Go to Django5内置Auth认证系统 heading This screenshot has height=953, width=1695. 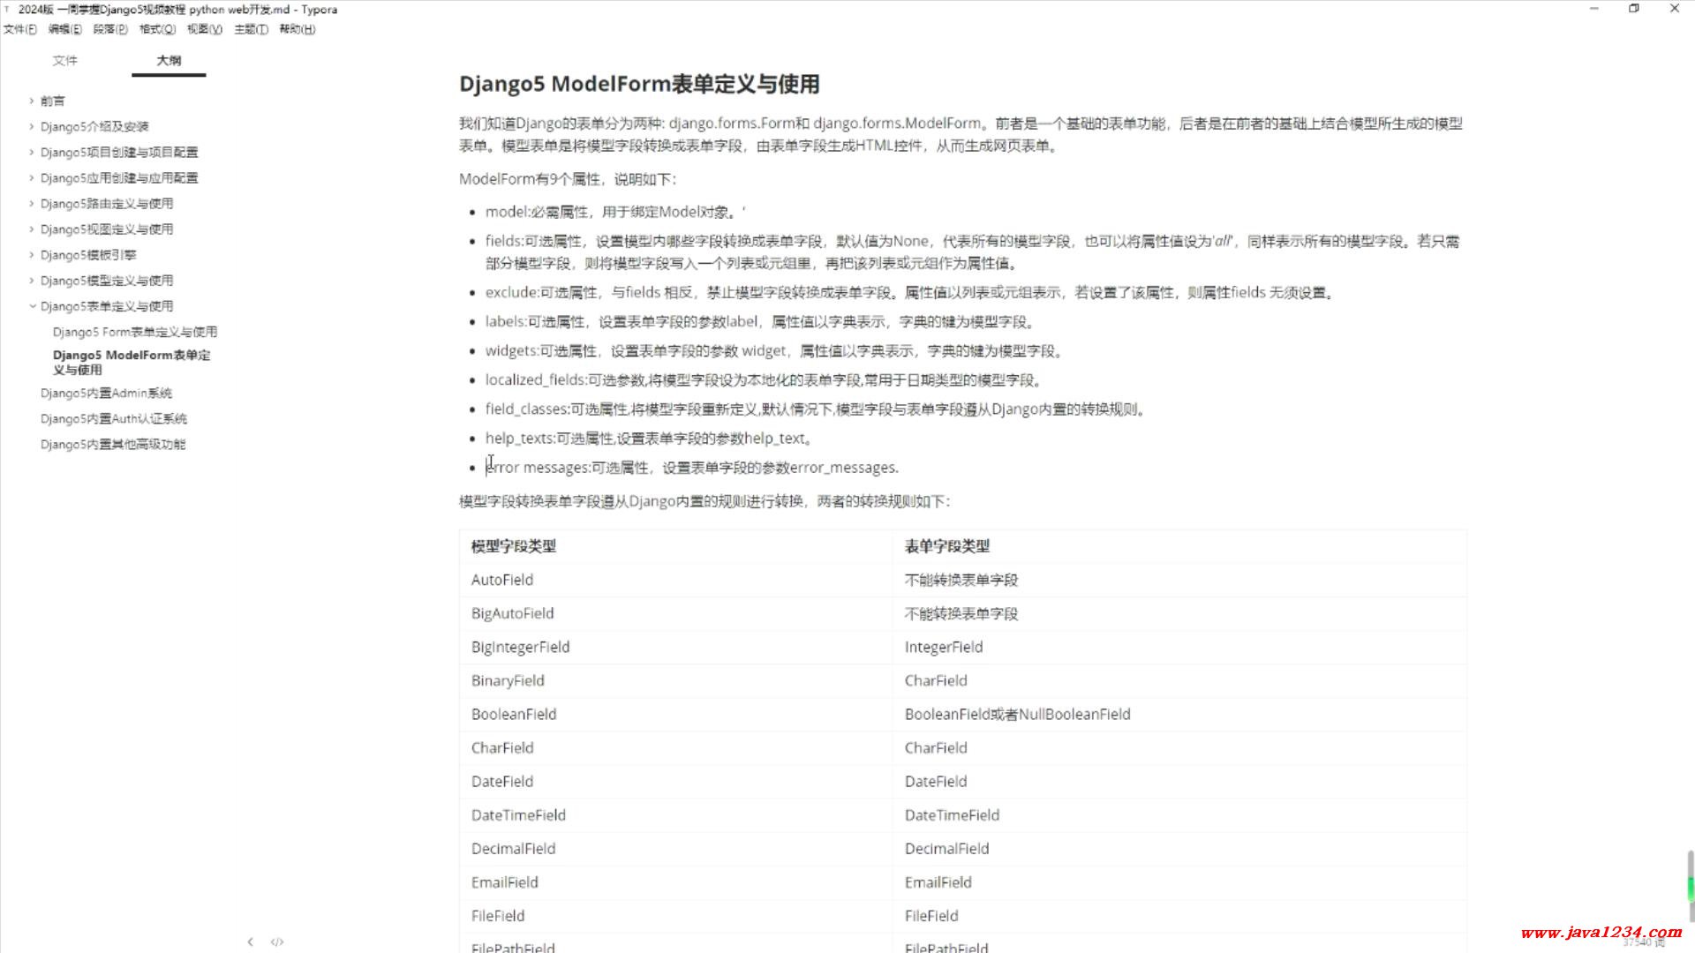pos(114,418)
